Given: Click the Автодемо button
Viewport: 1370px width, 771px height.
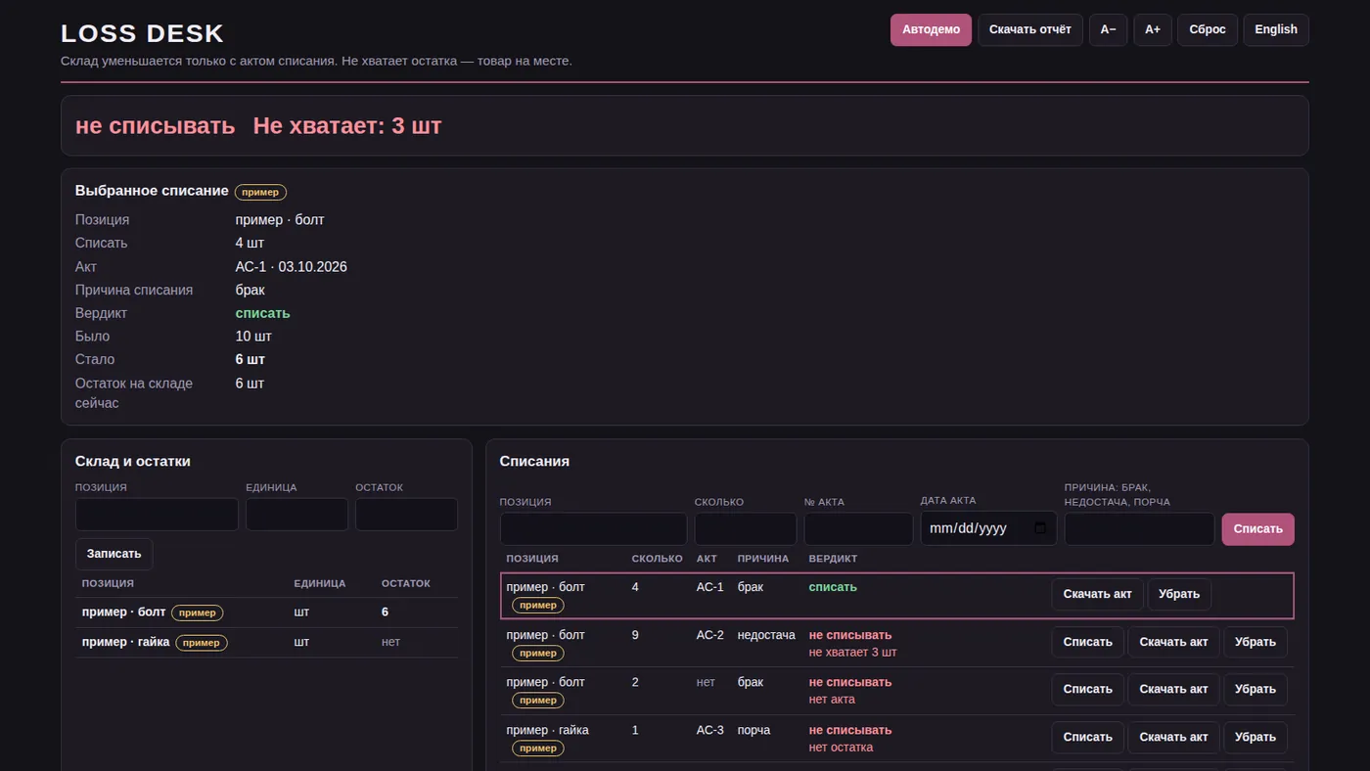Looking at the screenshot, I should (x=931, y=29).
